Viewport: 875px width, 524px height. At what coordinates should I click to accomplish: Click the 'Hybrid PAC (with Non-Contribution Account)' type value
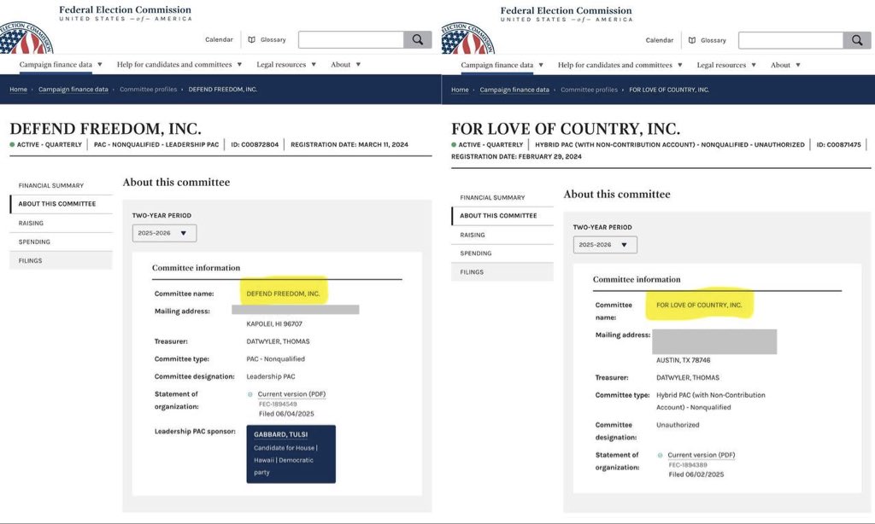710,401
